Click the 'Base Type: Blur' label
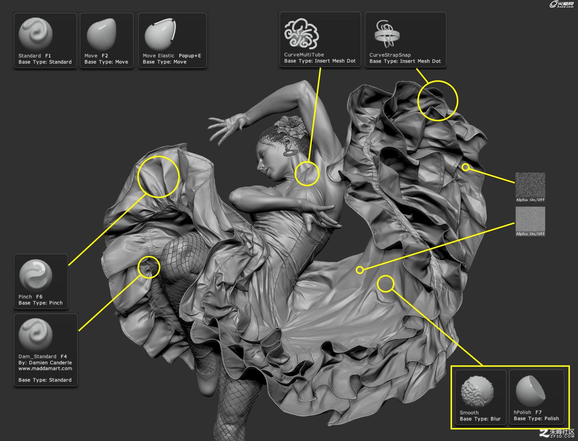The image size is (578, 441). coord(480,419)
